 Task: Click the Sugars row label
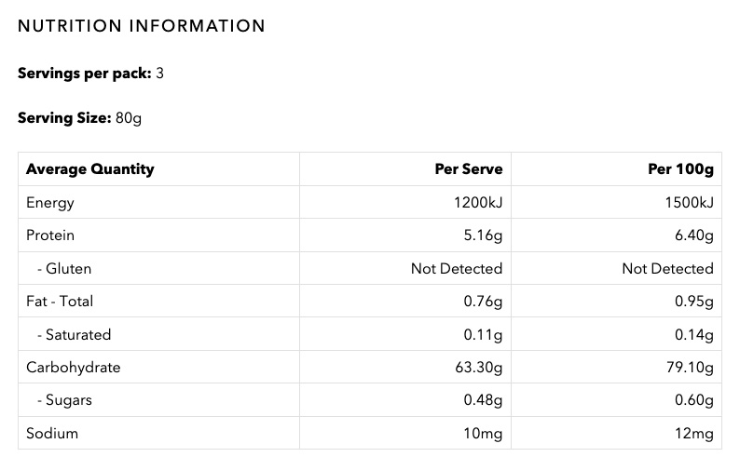pyautogui.click(x=64, y=400)
